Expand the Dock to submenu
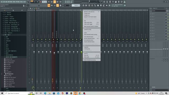Image resolution: width=169 pixels, height=95 pixels. tap(92, 54)
